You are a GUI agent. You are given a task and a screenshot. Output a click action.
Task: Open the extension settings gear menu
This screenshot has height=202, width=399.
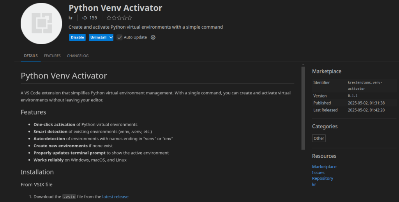coord(153,37)
